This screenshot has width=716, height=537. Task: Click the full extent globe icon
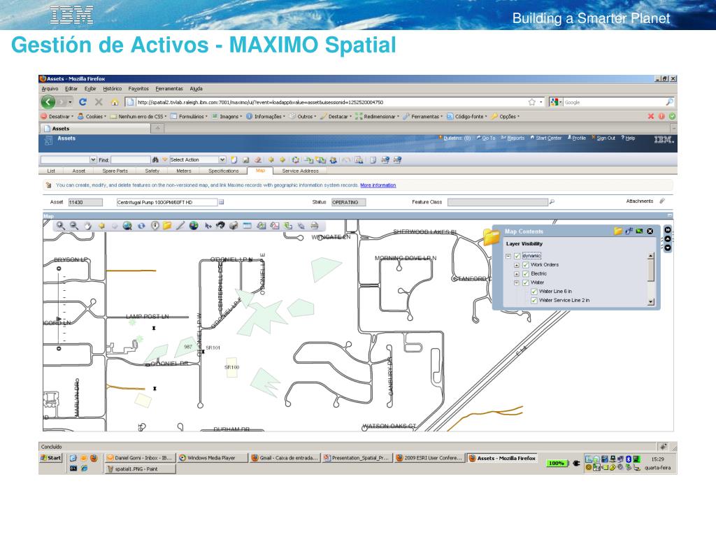click(127, 226)
